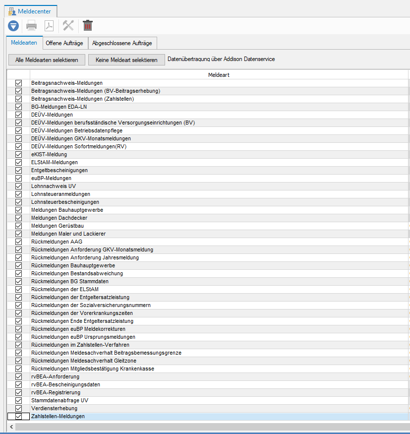Toggle the Zahlstellen-Meldungen checkbox
The width and height of the screenshot is (410, 434).
(x=19, y=416)
